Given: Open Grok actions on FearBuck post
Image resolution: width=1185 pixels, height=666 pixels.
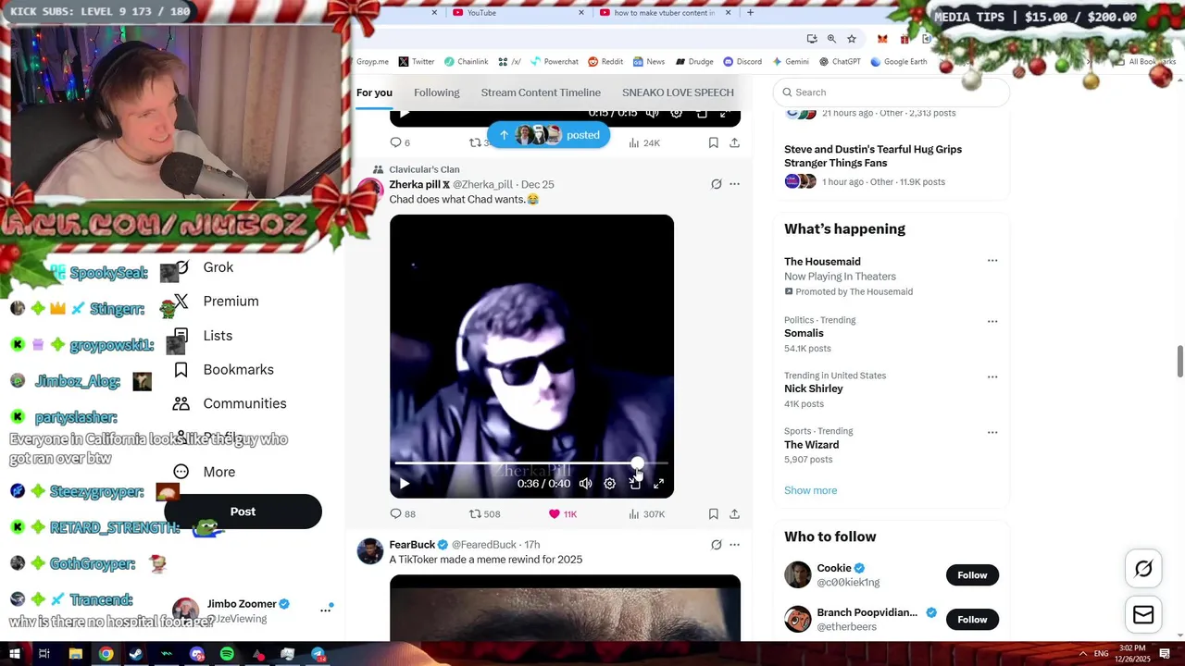Looking at the screenshot, I should click(x=716, y=545).
